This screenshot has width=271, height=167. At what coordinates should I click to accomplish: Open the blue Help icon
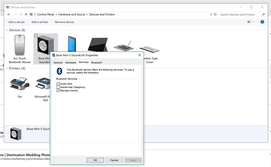pos(262,22)
